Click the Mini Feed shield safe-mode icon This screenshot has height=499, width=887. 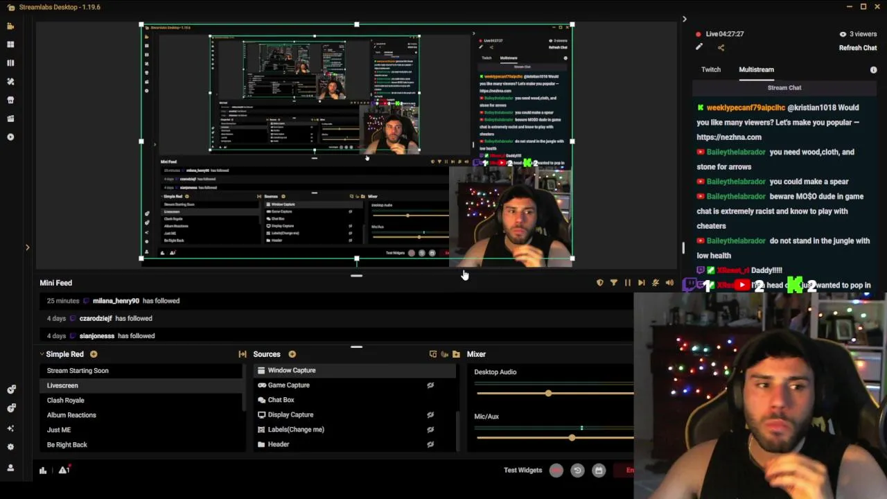pos(600,283)
